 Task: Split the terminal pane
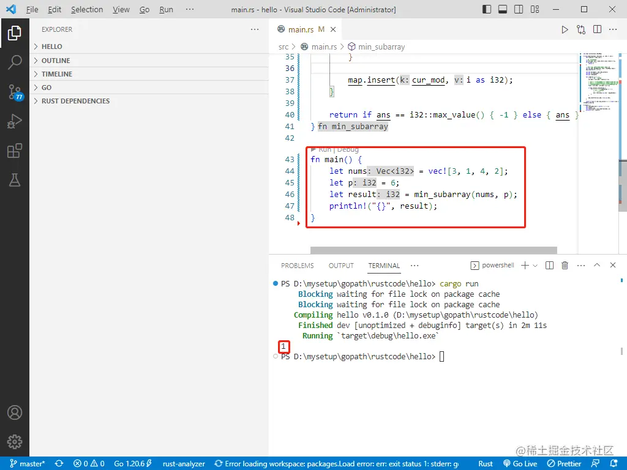(x=549, y=266)
